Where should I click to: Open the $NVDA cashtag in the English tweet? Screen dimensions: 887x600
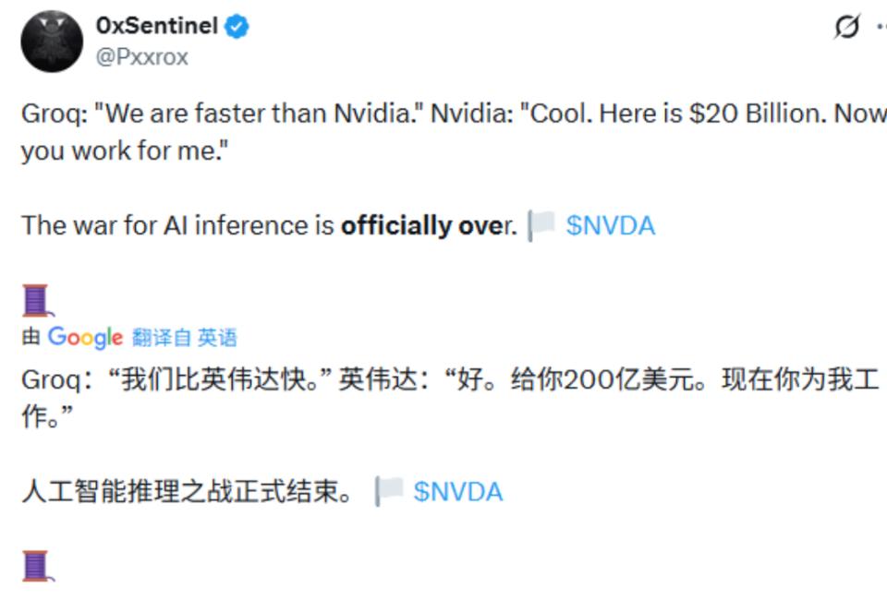610,226
